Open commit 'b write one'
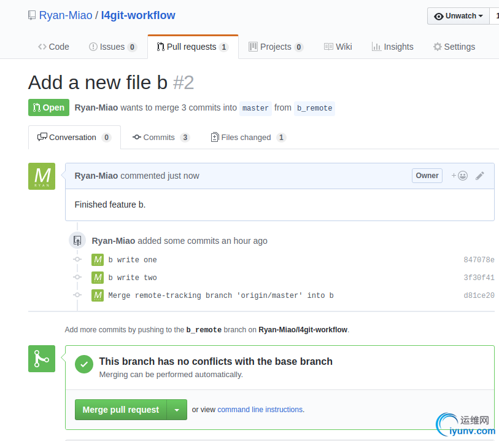This screenshot has height=441, width=499. [x=133, y=260]
